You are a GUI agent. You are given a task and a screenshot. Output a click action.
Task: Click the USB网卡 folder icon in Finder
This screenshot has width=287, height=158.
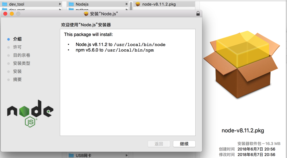pyautogui.click(x=71, y=155)
